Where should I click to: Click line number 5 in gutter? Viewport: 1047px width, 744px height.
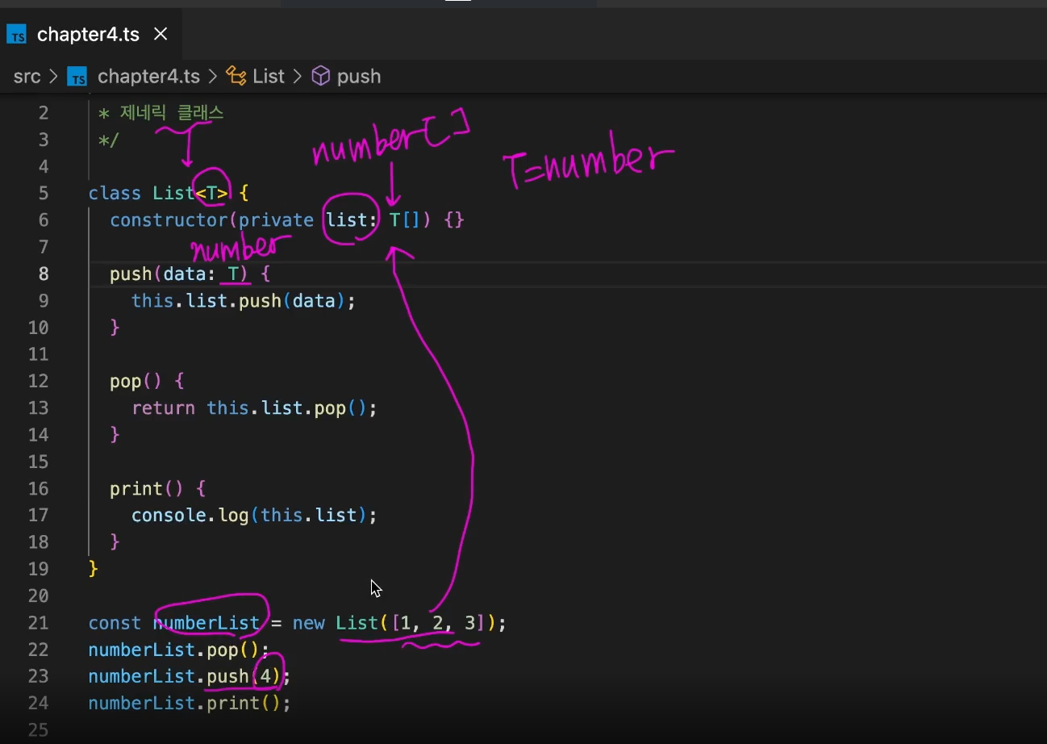[43, 194]
